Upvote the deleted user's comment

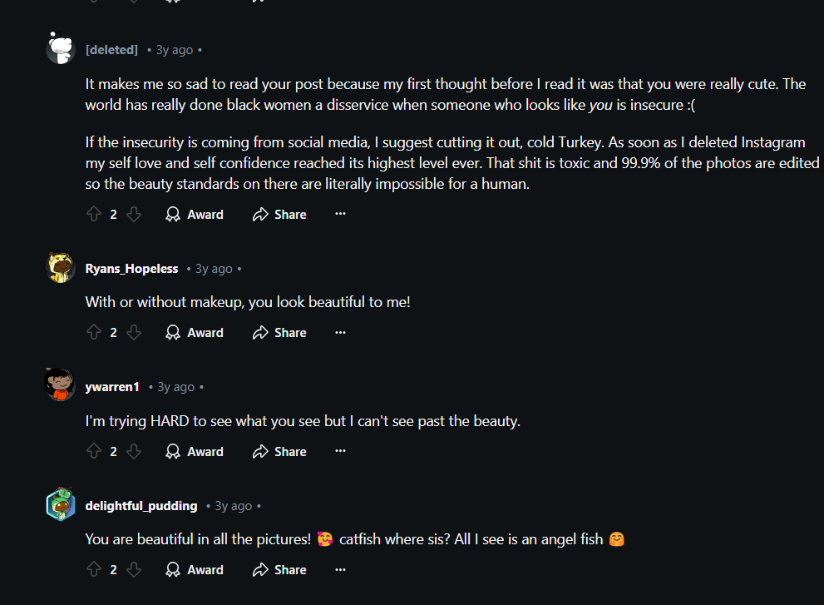[x=93, y=215]
